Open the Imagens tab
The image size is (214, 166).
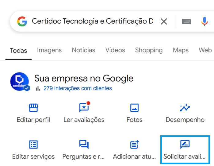coord(49,50)
